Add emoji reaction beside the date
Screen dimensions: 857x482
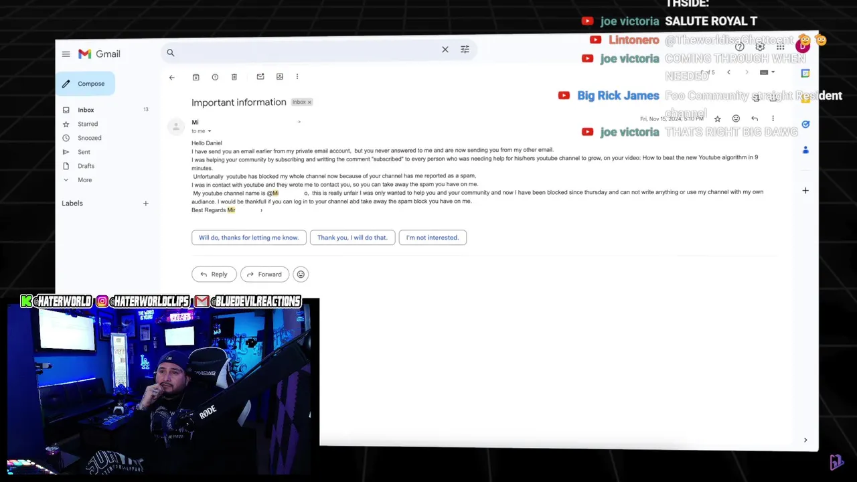pyautogui.click(x=736, y=118)
